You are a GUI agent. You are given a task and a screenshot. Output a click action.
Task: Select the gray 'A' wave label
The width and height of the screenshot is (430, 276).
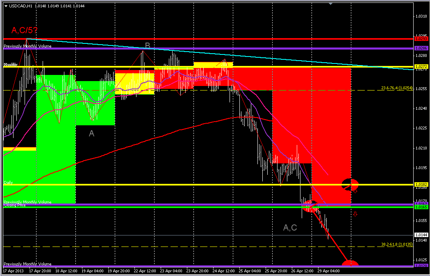tap(91, 133)
